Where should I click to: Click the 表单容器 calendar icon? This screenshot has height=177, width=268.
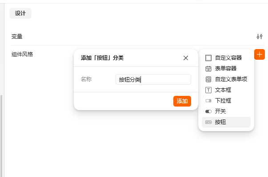click(x=208, y=69)
